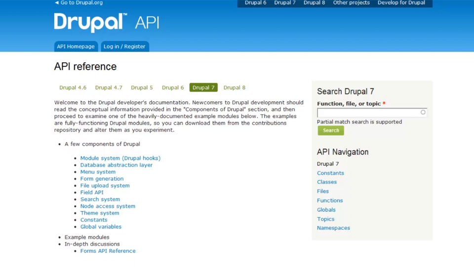Click 'A few components of Drupal' item
This screenshot has height=267, width=474.
(x=102, y=144)
